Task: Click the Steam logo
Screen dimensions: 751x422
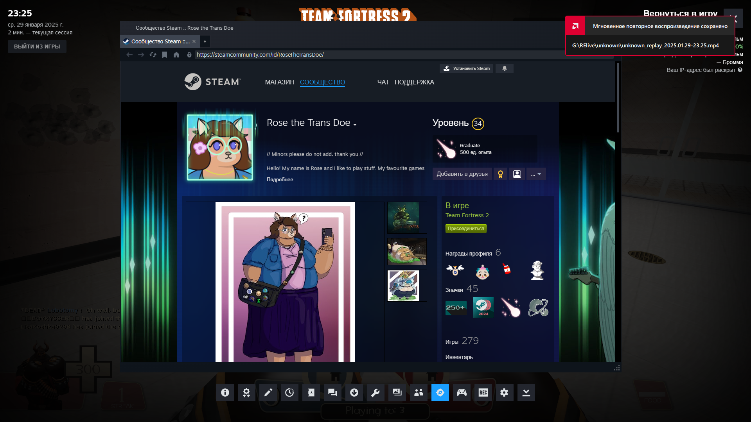Action: click(212, 82)
